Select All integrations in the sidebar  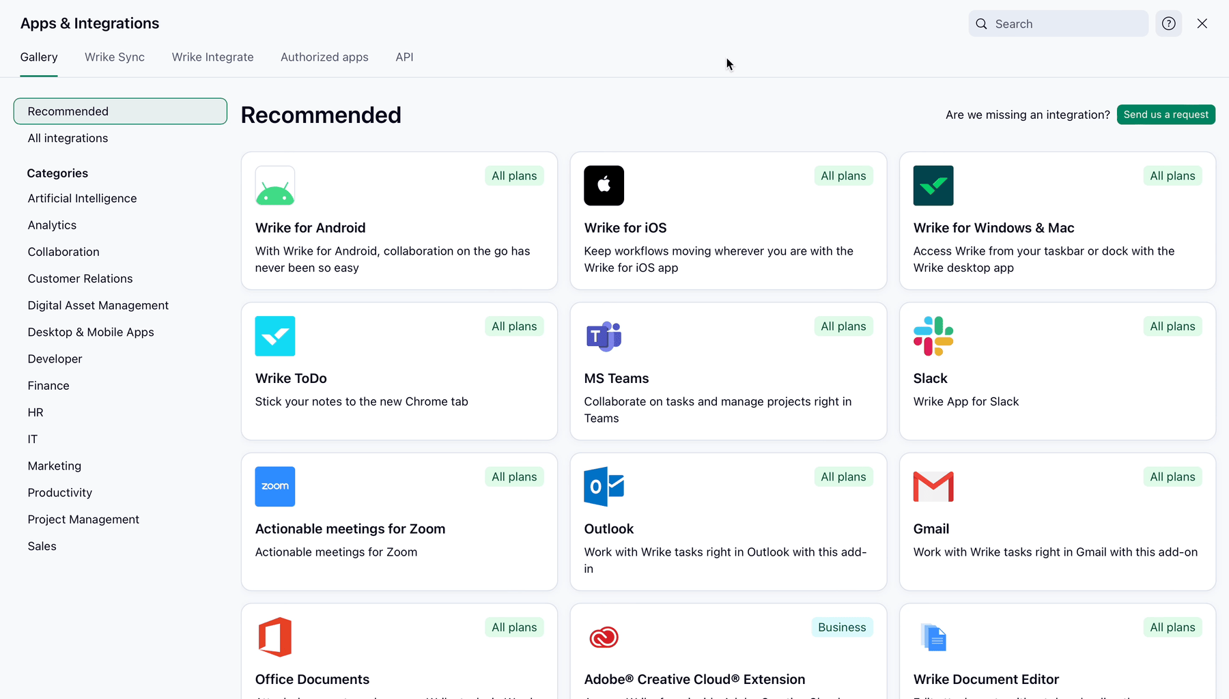(68, 138)
